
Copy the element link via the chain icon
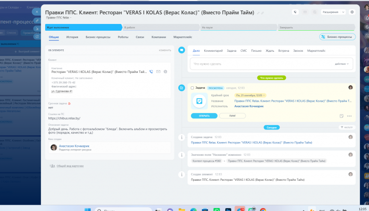pyautogui.click(x=37, y=21)
